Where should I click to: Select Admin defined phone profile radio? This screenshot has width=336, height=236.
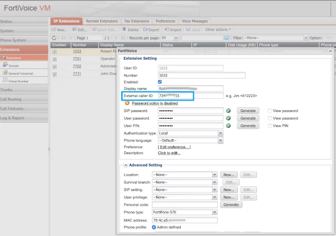point(154,227)
